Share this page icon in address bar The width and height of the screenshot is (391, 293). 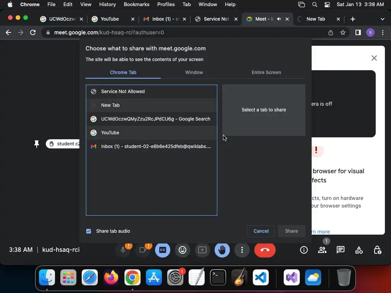(x=330, y=32)
